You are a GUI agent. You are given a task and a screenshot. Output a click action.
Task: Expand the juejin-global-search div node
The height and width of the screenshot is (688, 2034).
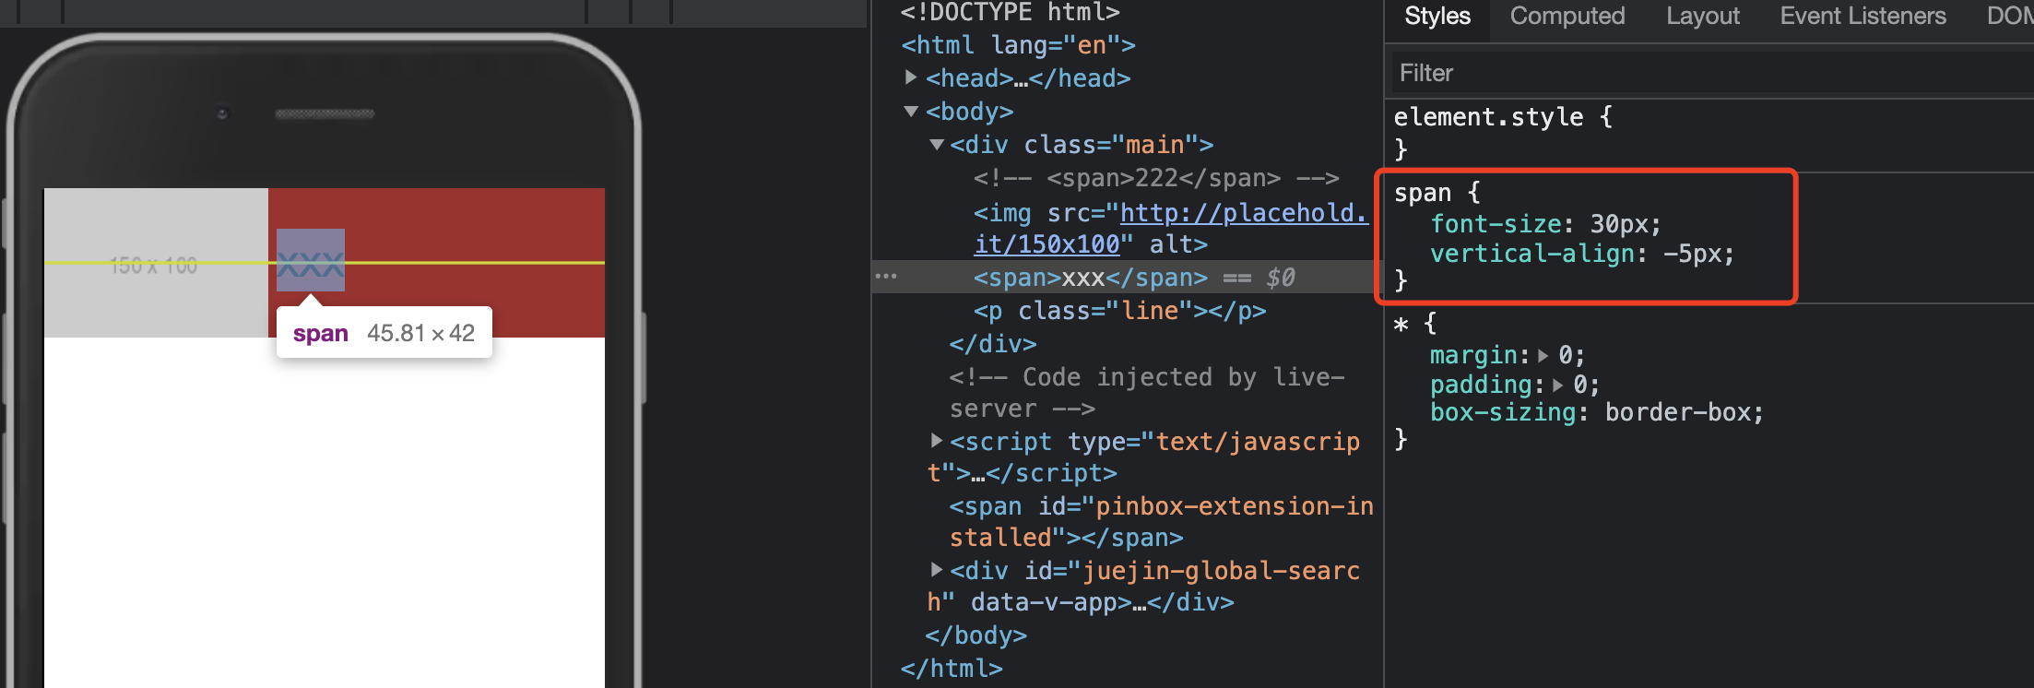936,570
